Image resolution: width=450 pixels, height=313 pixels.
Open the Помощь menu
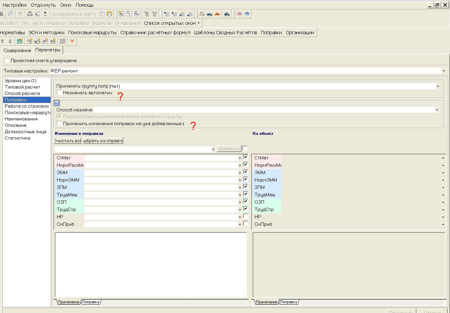click(x=85, y=5)
